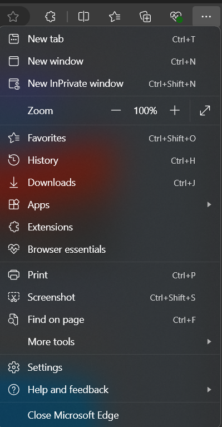Open Downloads from the menu
The height and width of the screenshot is (427, 222).
click(110, 183)
